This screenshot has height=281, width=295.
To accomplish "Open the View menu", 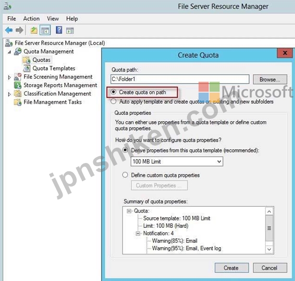I will click(53, 19).
